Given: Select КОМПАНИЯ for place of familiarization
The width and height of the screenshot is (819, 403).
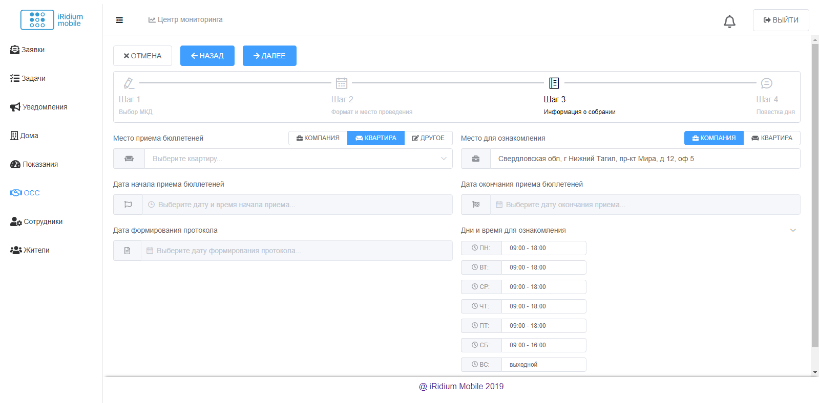Looking at the screenshot, I should (714, 138).
